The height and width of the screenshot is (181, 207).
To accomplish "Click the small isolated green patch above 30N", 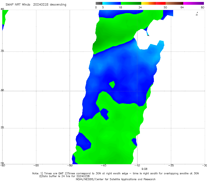I will (x=112, y=85).
